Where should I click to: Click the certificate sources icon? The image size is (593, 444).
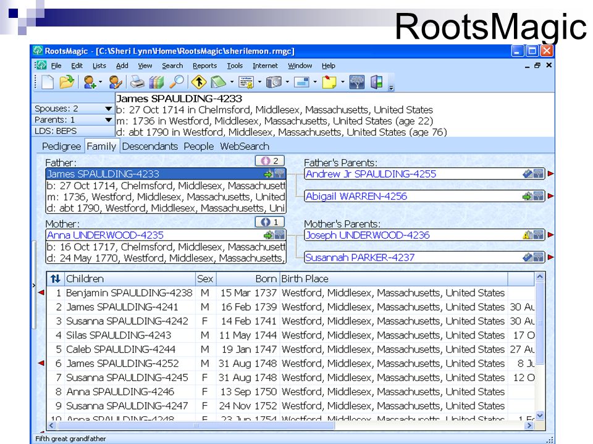246,82
